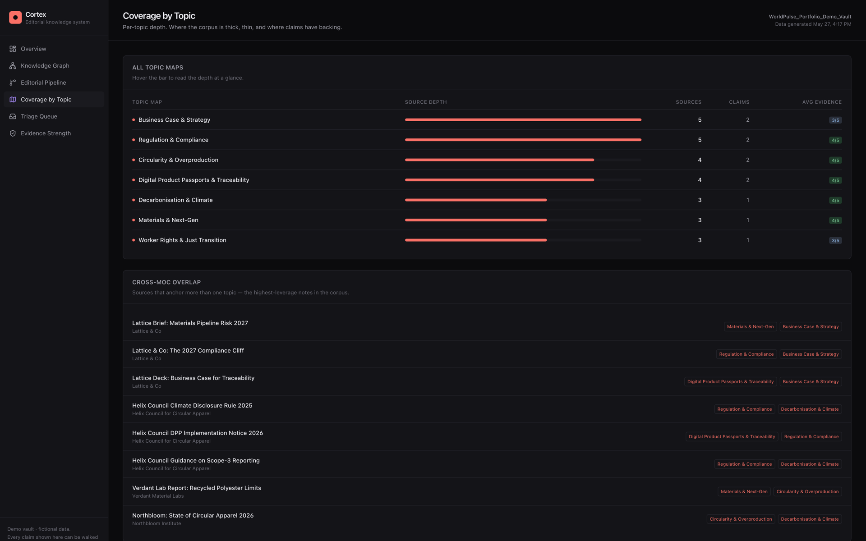Click the Knowledge Graph network icon

pyautogui.click(x=13, y=66)
